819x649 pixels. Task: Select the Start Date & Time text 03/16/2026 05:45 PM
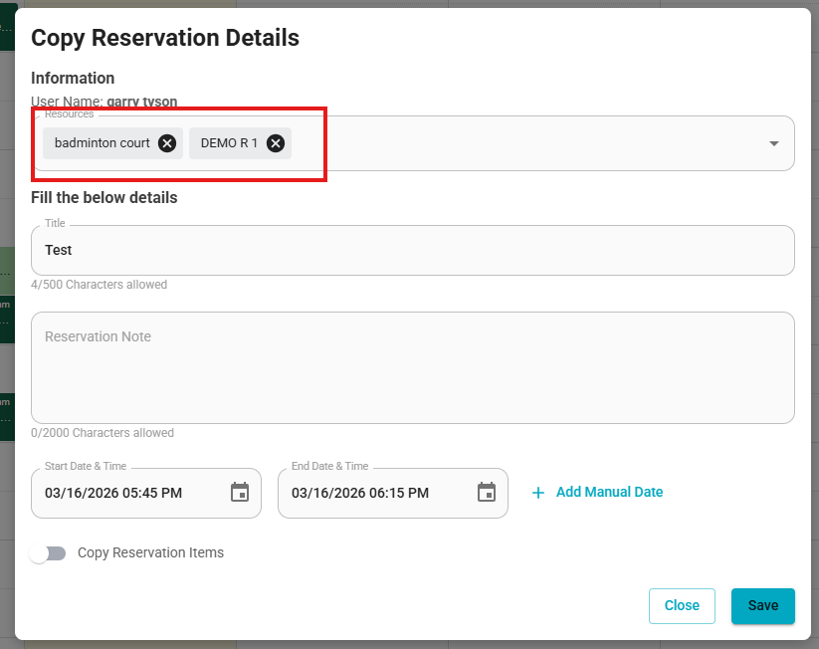[113, 493]
